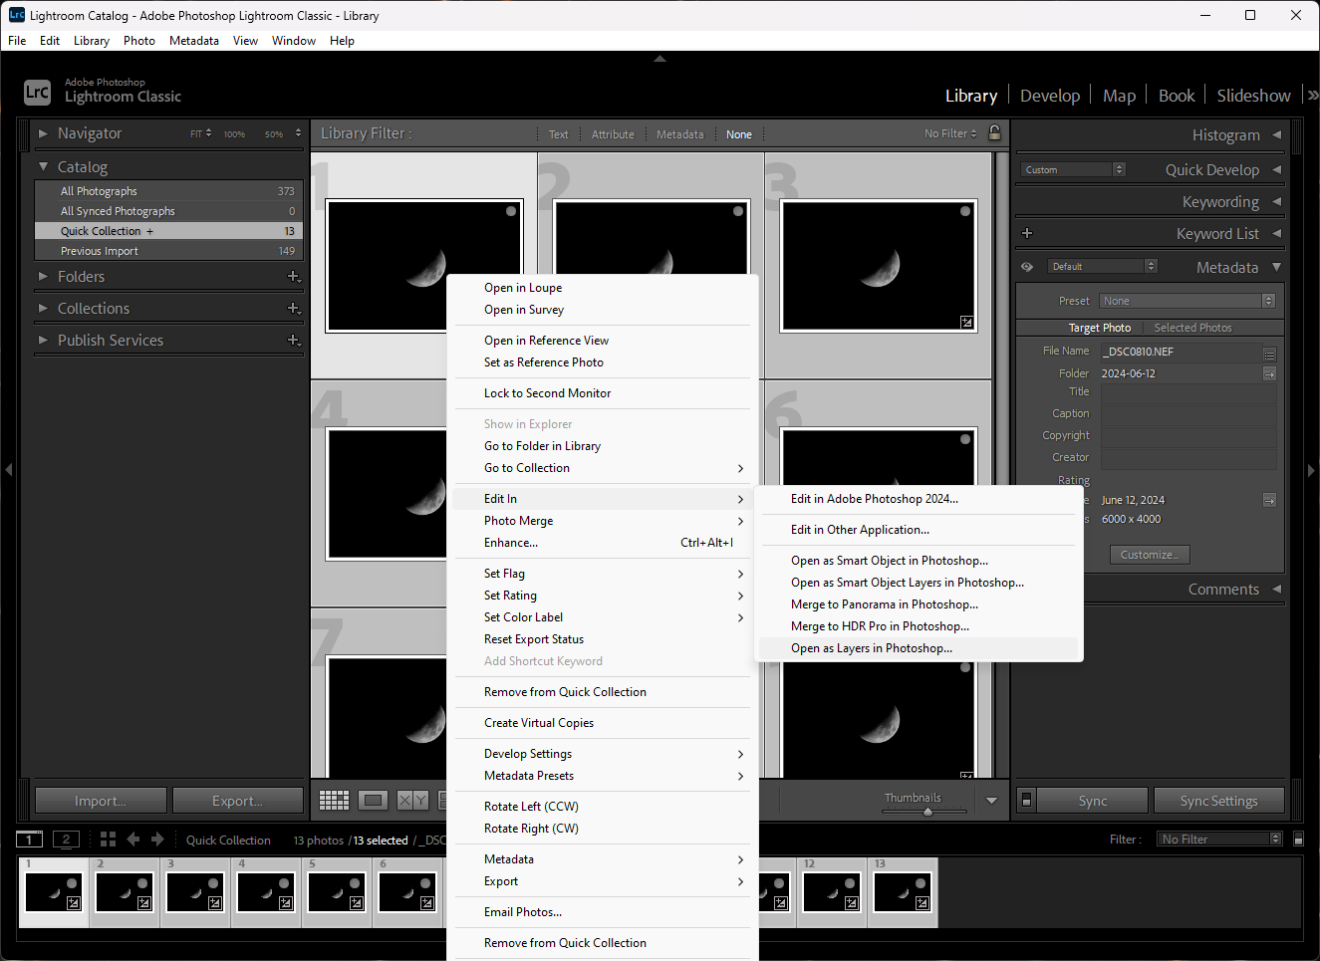
Task: Open Quick Develop Custom preset dropdown
Action: [x=1073, y=169]
